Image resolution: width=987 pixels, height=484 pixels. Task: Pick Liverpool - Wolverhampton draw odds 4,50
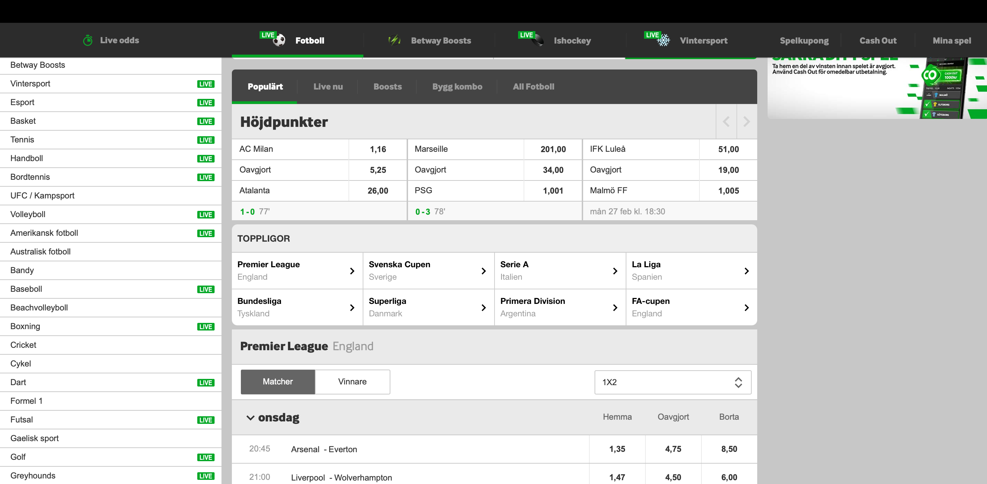tap(673, 477)
